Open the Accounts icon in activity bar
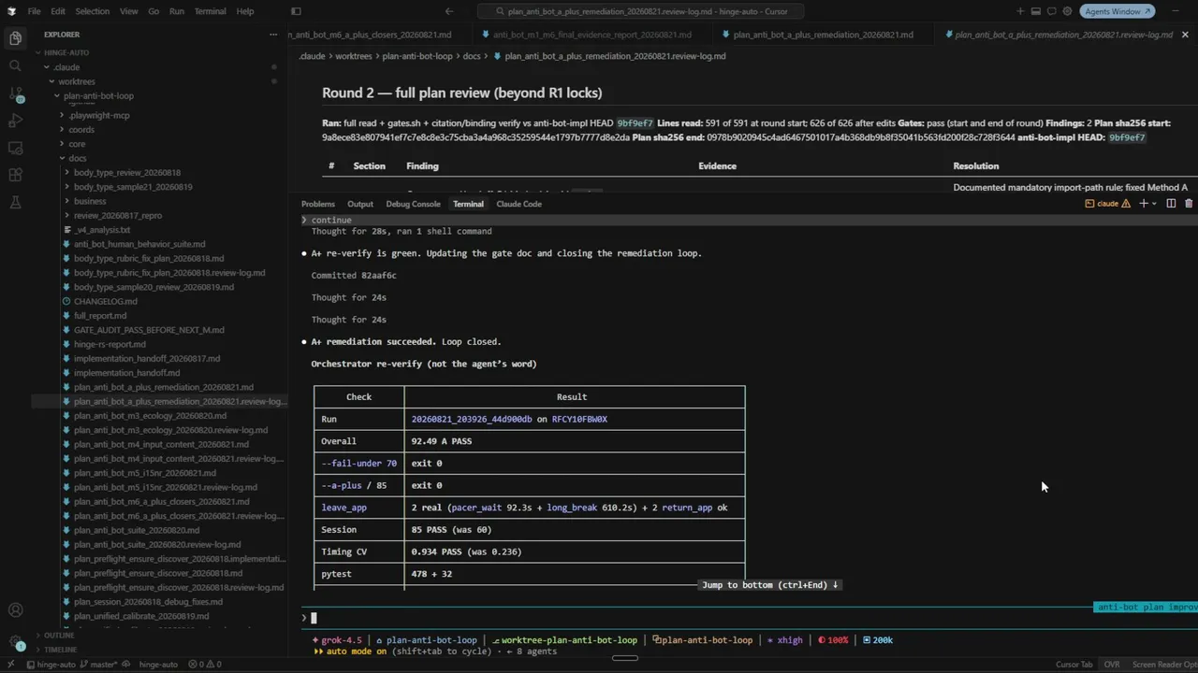The height and width of the screenshot is (673, 1198). (x=15, y=609)
